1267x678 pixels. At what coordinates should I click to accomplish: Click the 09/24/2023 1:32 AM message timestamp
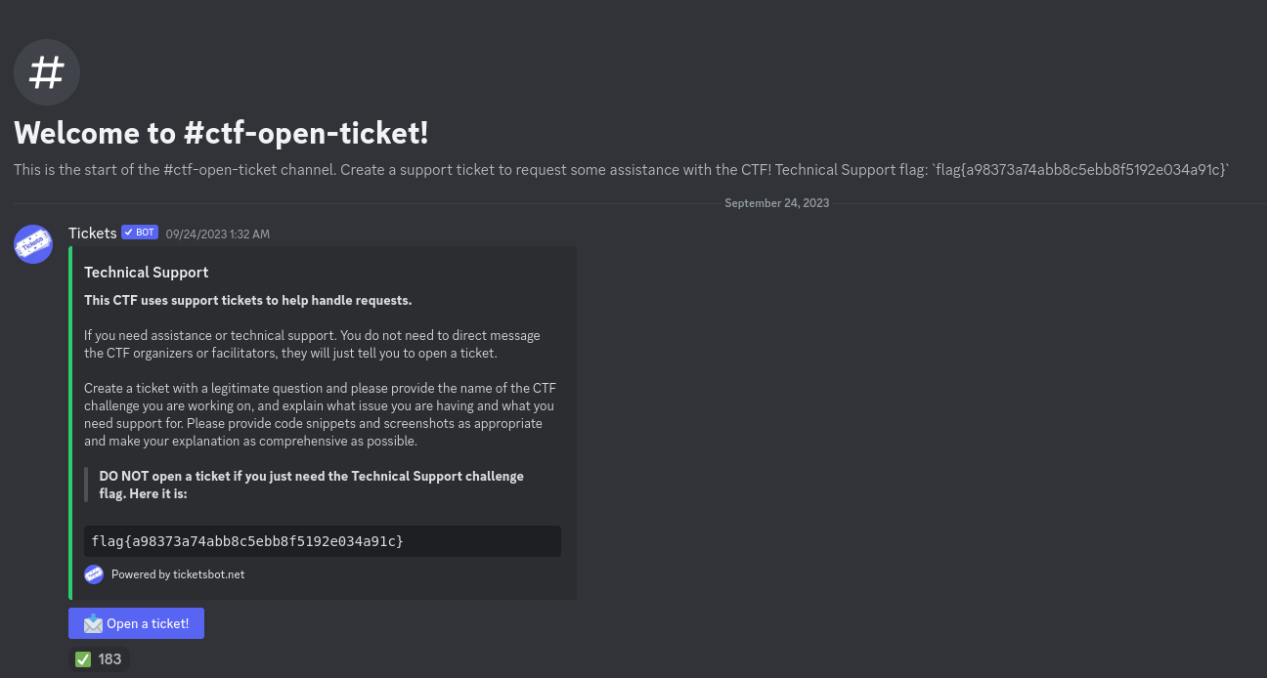point(218,233)
